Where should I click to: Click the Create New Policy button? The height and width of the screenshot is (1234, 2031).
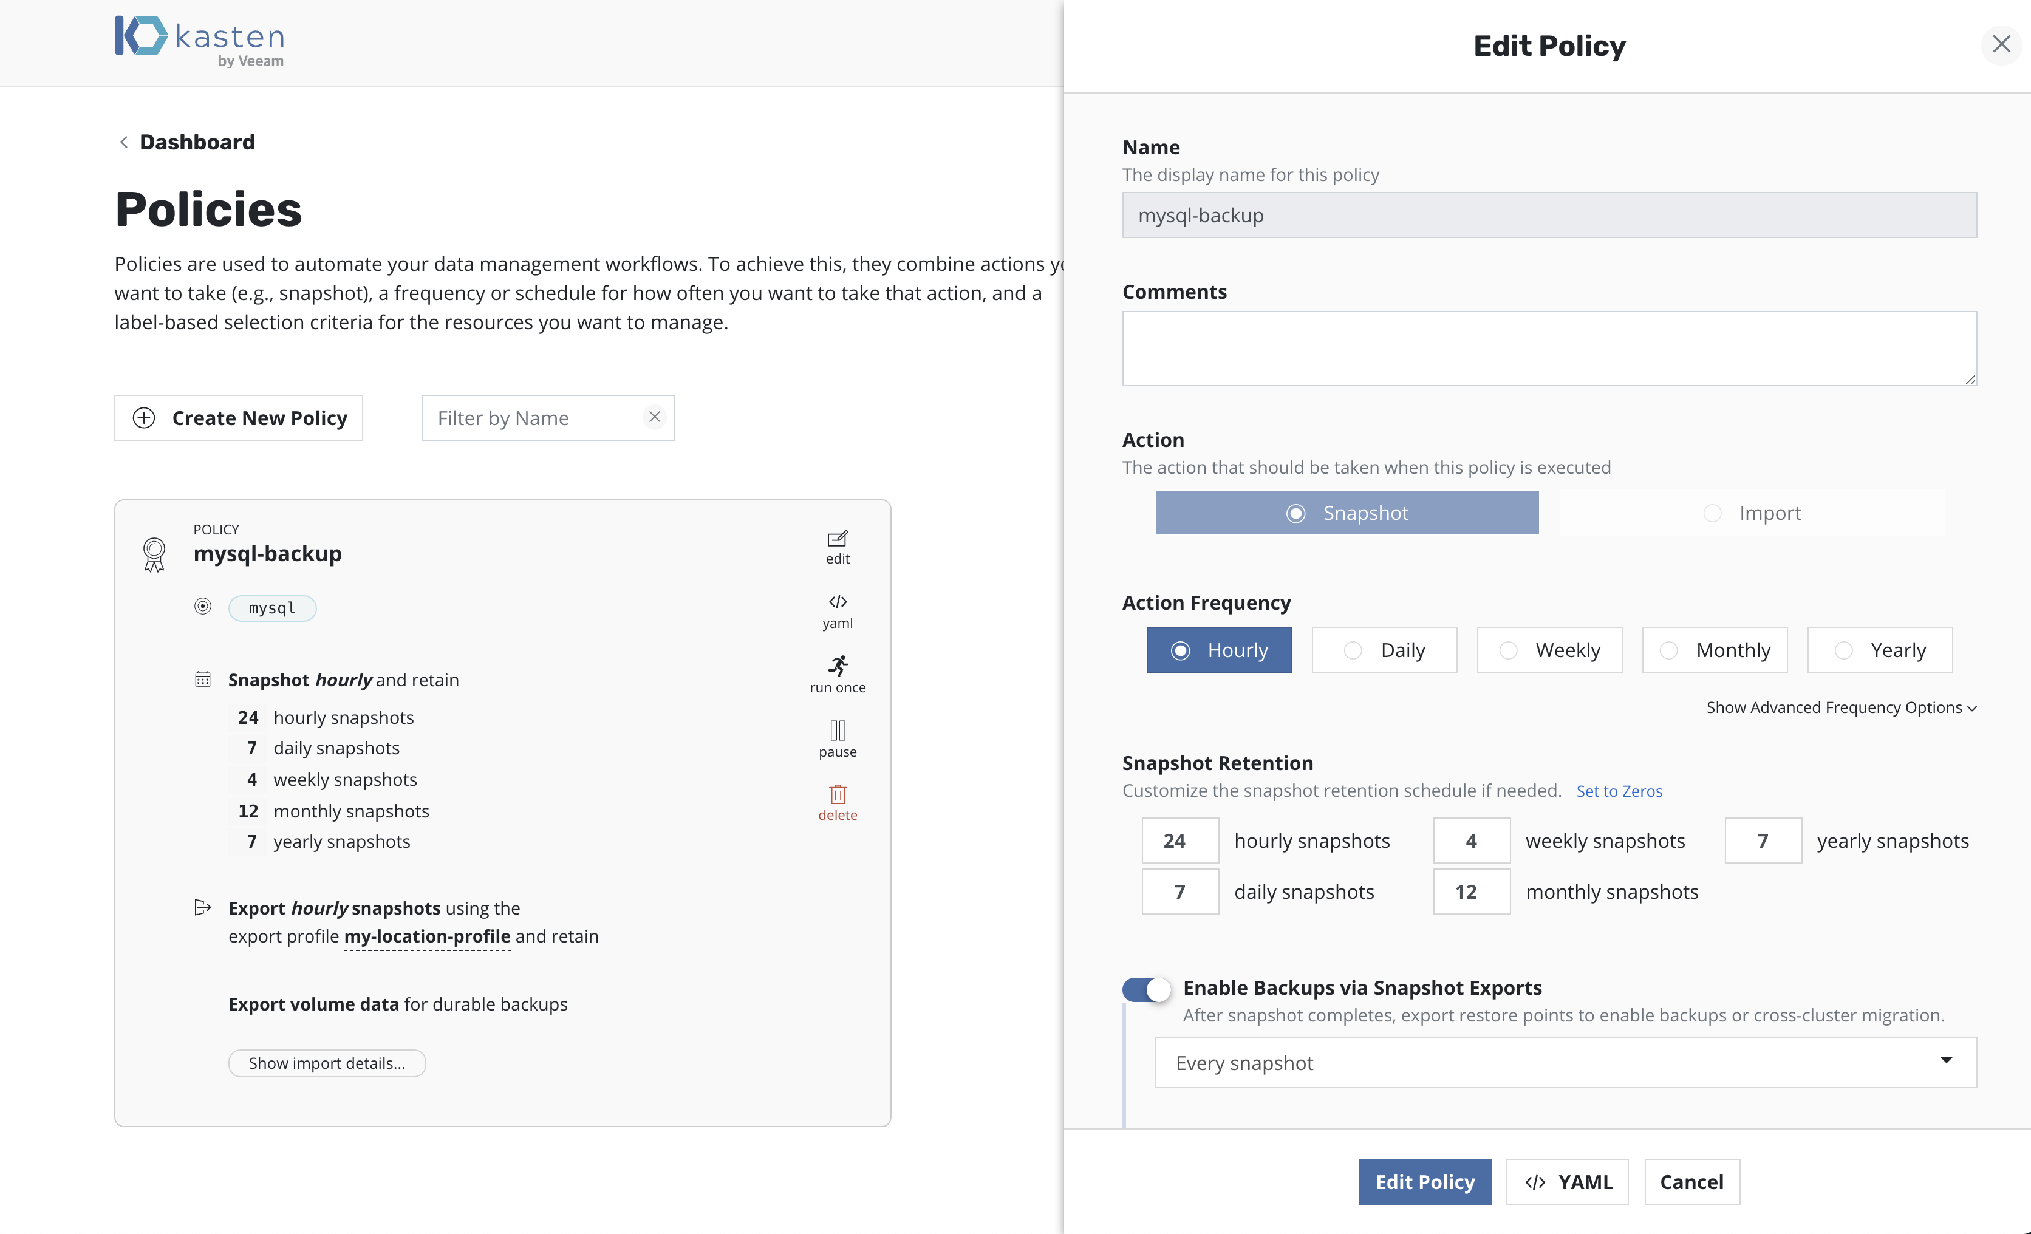pos(238,418)
